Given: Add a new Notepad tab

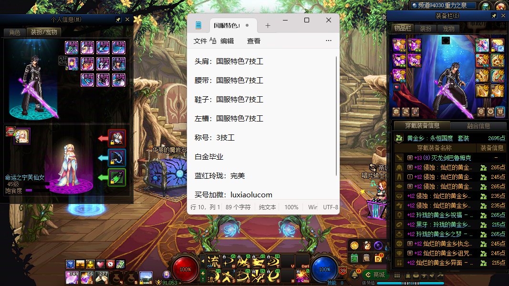Looking at the screenshot, I should tap(268, 26).
